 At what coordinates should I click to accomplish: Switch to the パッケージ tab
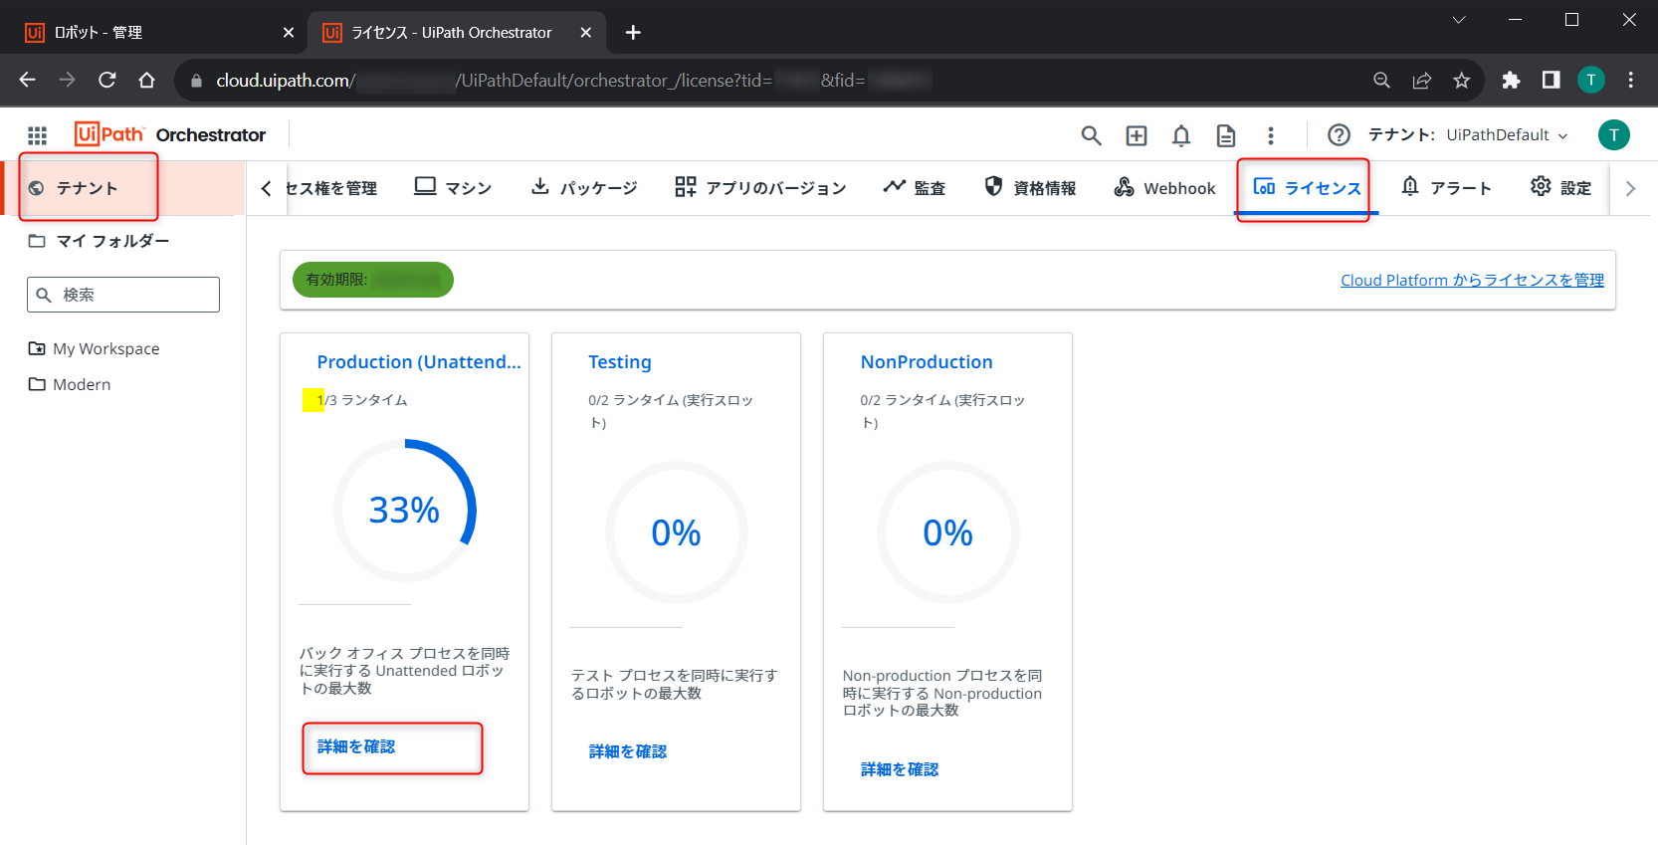(584, 187)
